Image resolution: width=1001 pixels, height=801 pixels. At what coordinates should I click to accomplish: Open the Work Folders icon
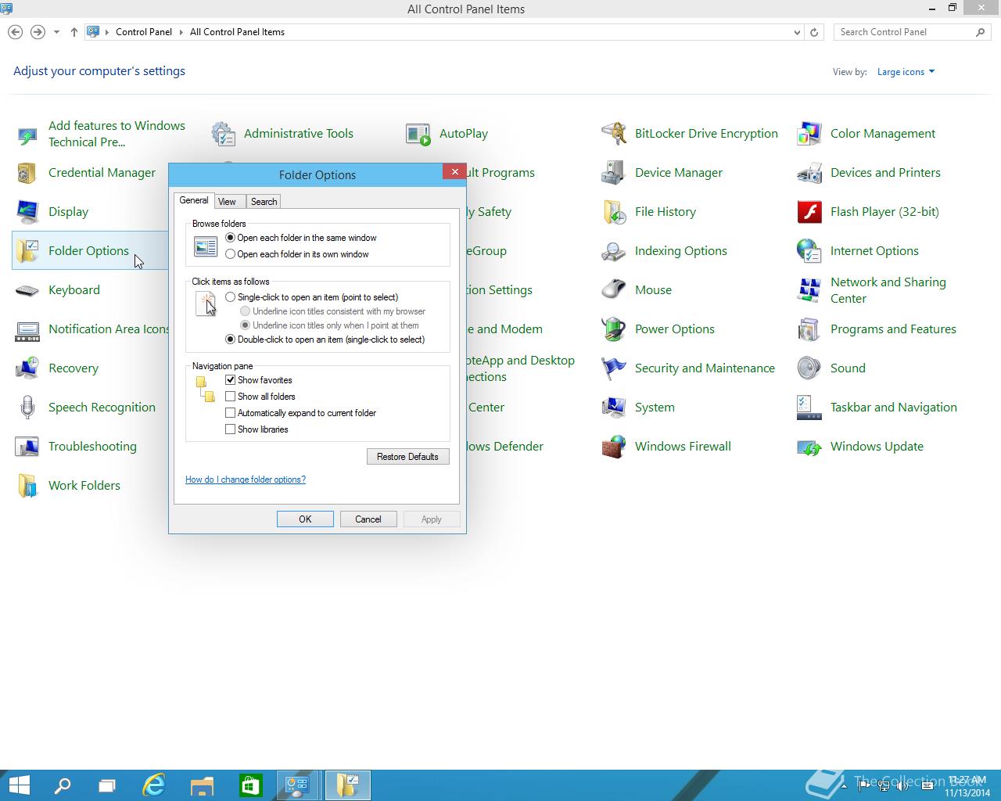tap(27, 486)
